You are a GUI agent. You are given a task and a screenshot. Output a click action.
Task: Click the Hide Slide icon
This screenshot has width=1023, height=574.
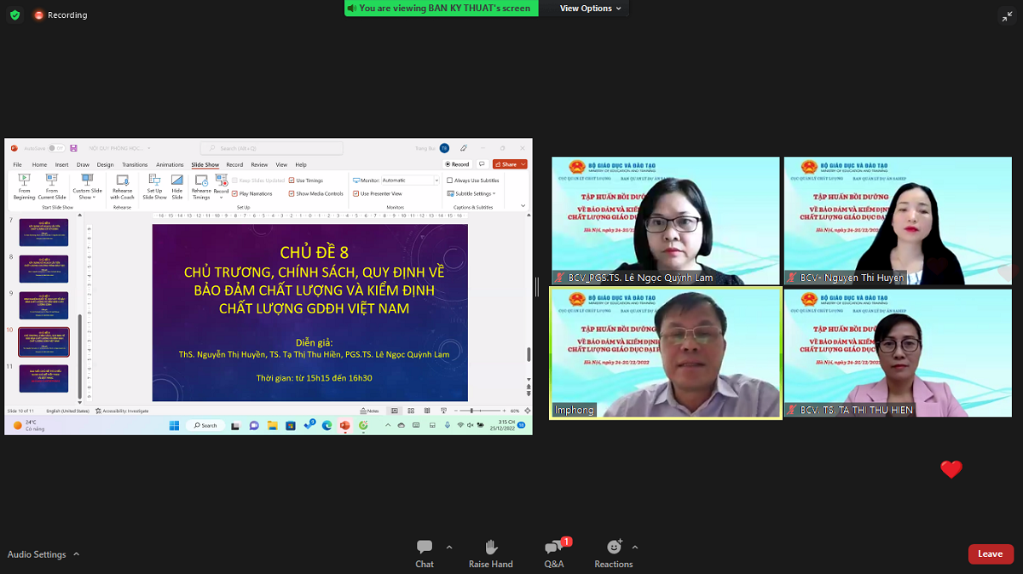tap(176, 186)
